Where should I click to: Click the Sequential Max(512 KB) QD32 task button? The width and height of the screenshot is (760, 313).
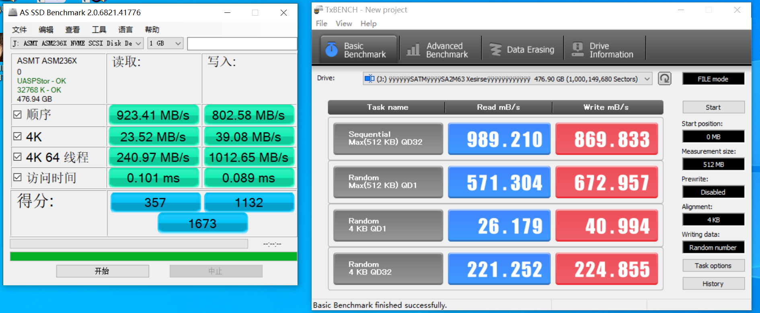[388, 138]
